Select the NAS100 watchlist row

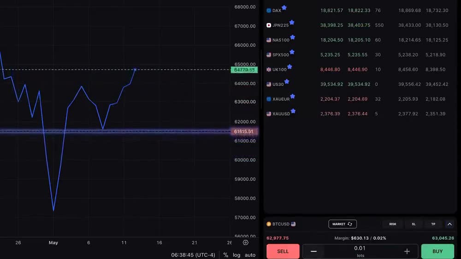[360, 40]
